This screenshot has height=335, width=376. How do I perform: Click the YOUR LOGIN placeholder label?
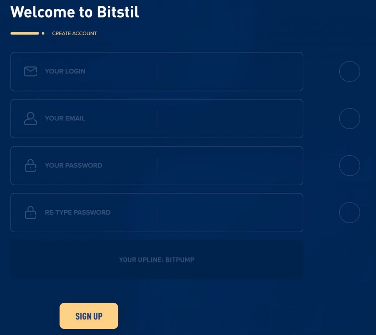[65, 72]
